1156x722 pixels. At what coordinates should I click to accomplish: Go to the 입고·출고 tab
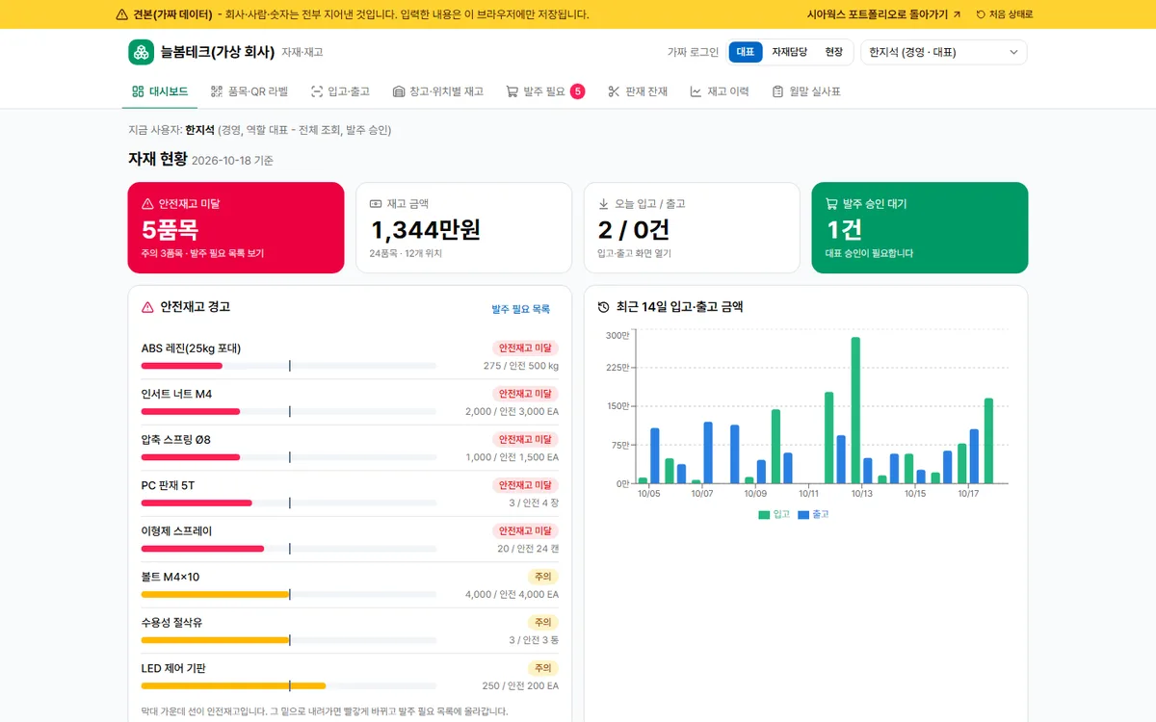[340, 91]
